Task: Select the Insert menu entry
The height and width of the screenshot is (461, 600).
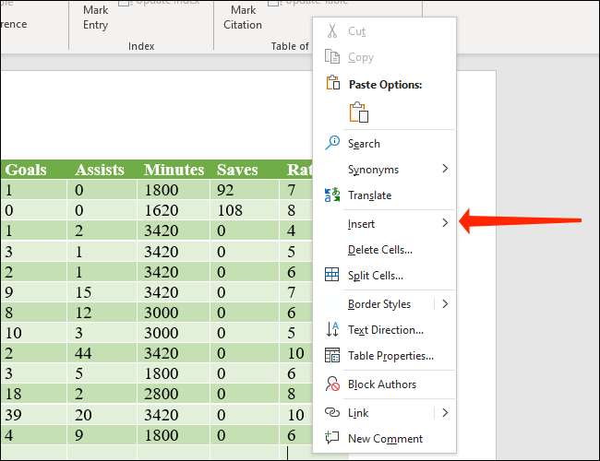Action: tap(361, 223)
